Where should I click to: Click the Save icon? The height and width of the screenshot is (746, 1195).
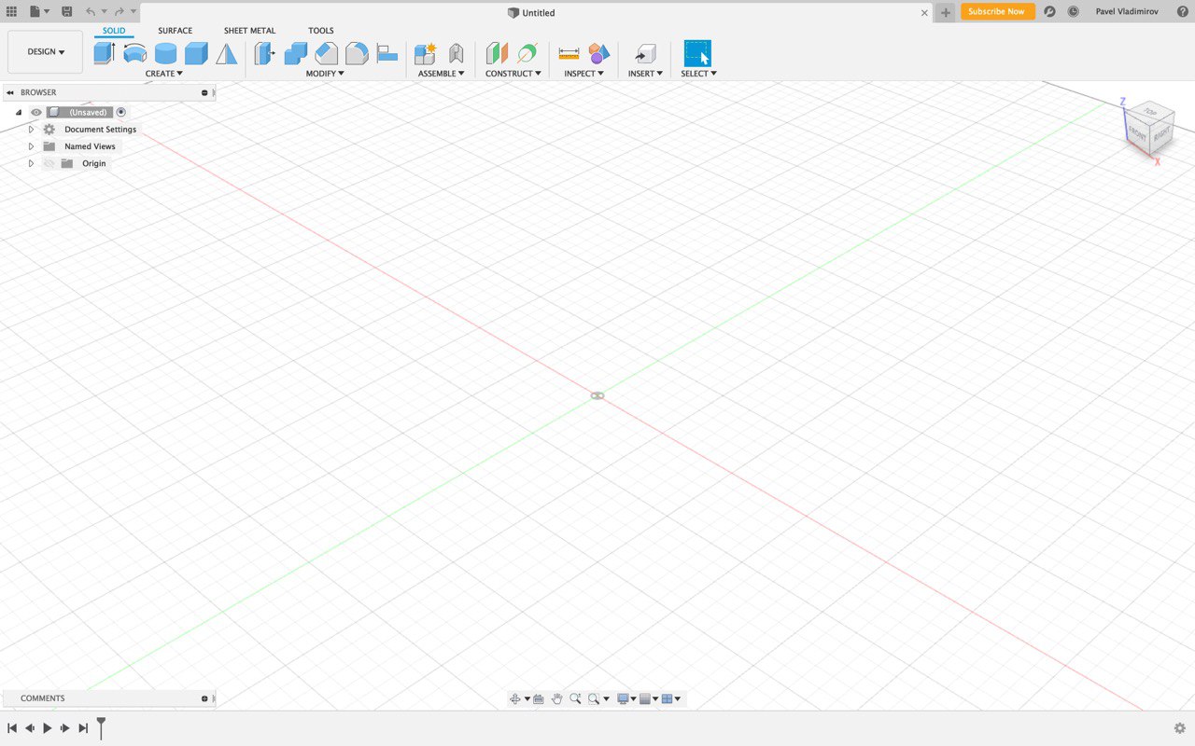point(67,11)
